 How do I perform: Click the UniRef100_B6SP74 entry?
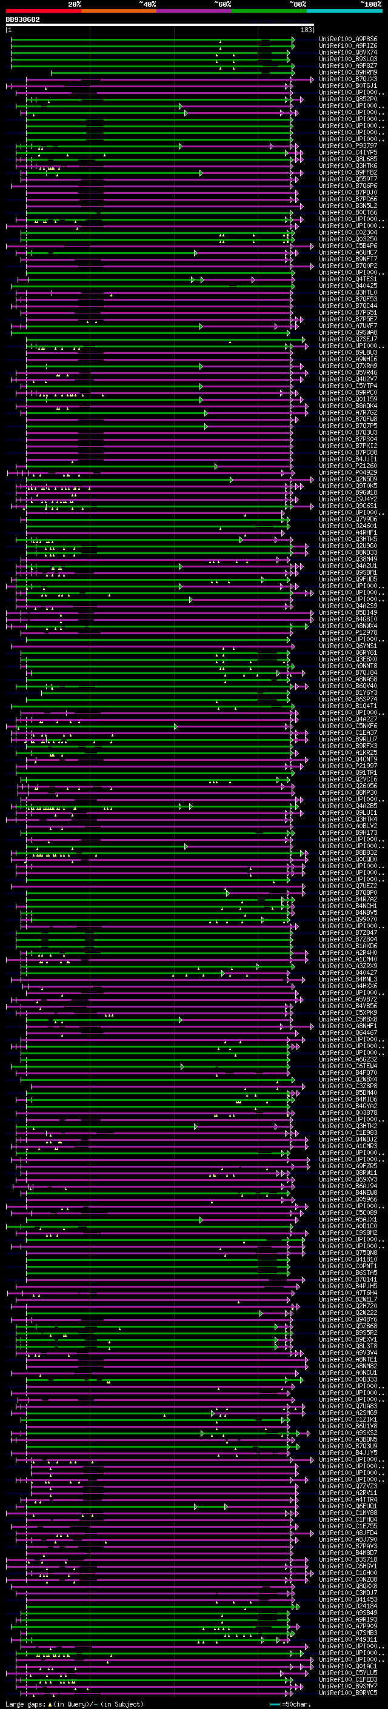pyautogui.click(x=348, y=699)
